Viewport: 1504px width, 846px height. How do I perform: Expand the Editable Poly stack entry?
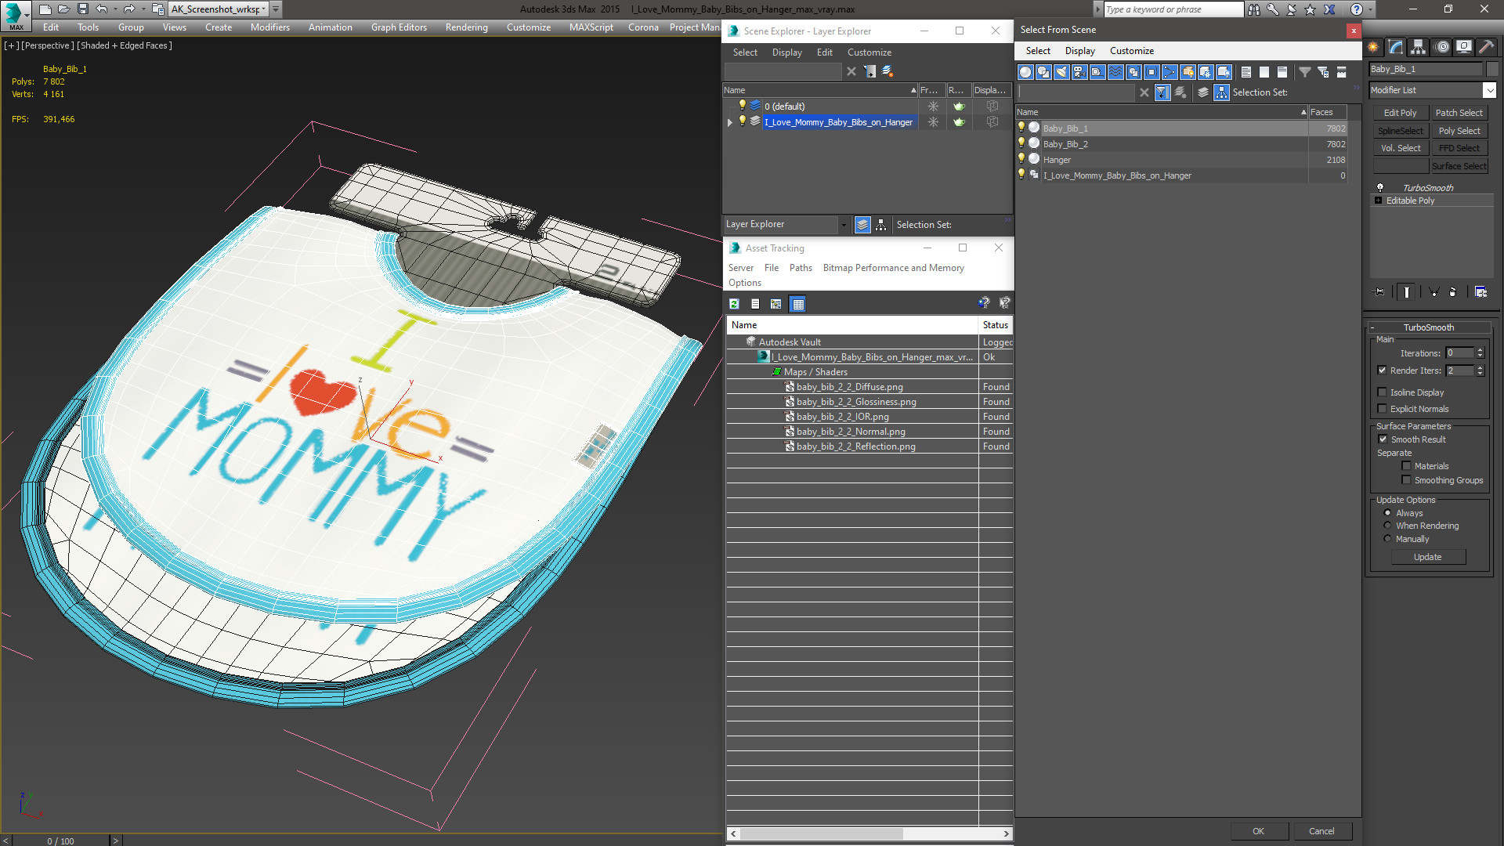pos(1379,201)
